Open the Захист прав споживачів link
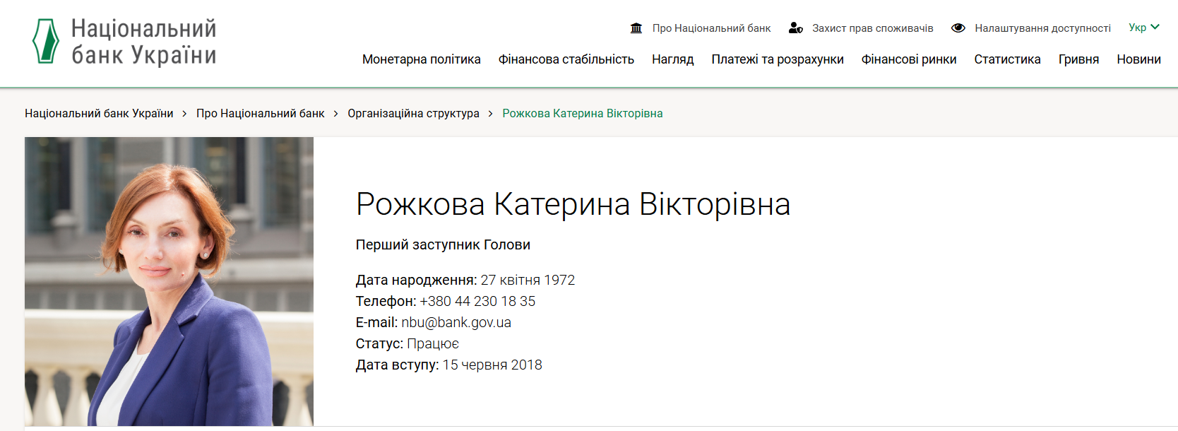Screen dimensions: 1178x431 872,28
